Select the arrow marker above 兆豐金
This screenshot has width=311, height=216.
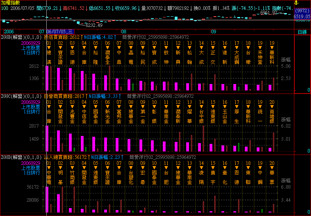coord(72,107)
